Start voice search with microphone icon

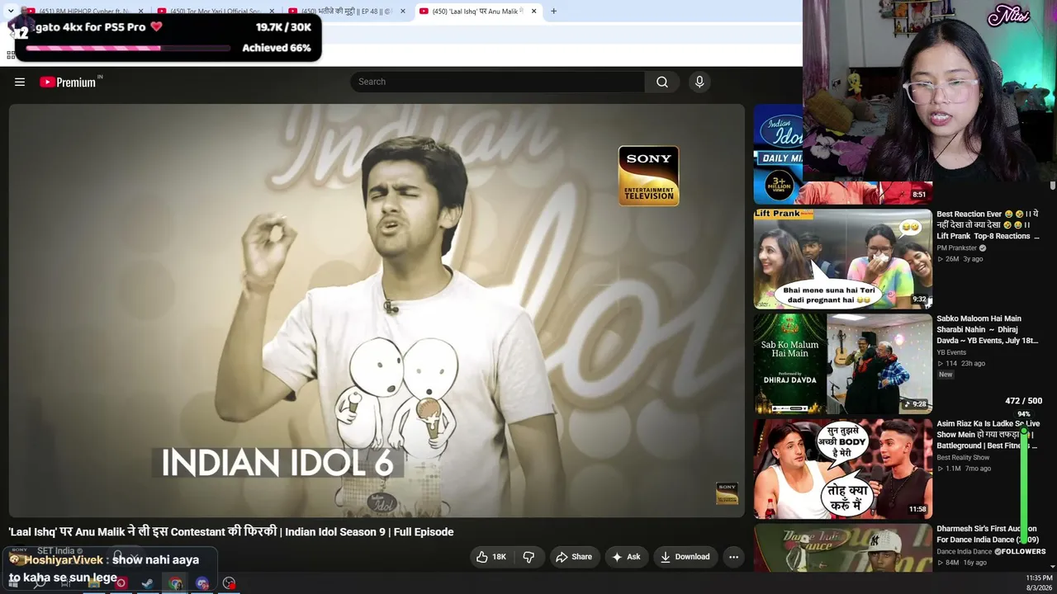pos(699,82)
